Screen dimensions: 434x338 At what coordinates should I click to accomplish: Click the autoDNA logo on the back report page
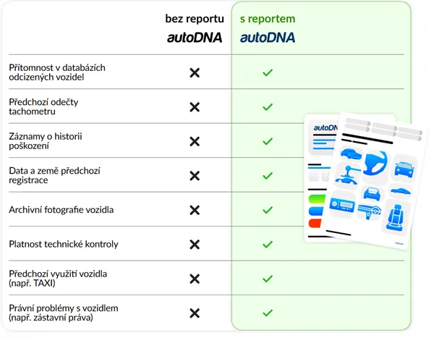[325, 129]
